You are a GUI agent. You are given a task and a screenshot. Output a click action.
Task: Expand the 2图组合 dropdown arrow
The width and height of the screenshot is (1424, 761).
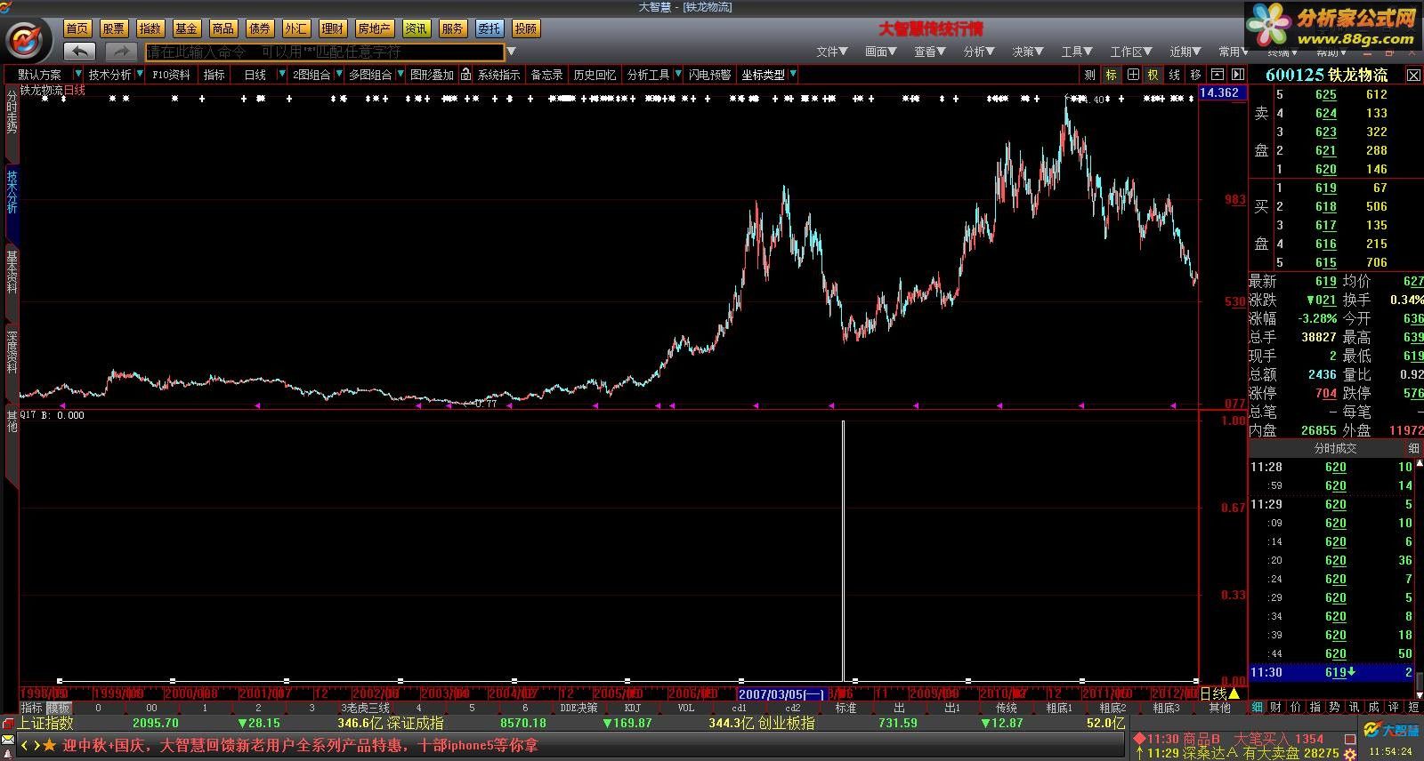(x=338, y=75)
